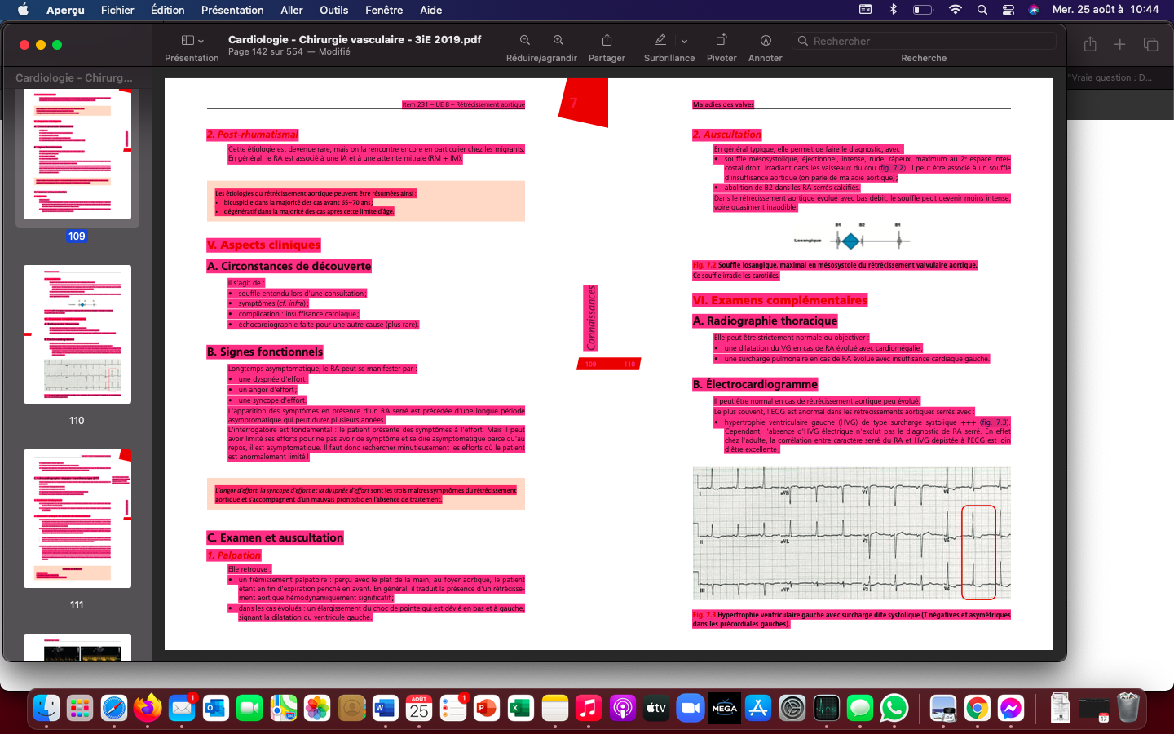Open the Calendar app showing 25
The image size is (1174, 734).
[x=419, y=708]
